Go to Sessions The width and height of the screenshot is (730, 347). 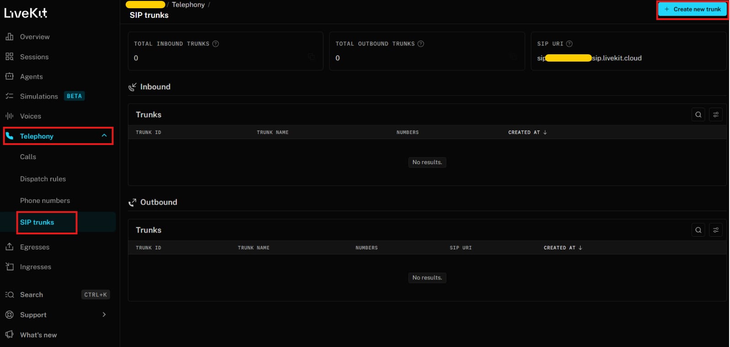pos(34,57)
